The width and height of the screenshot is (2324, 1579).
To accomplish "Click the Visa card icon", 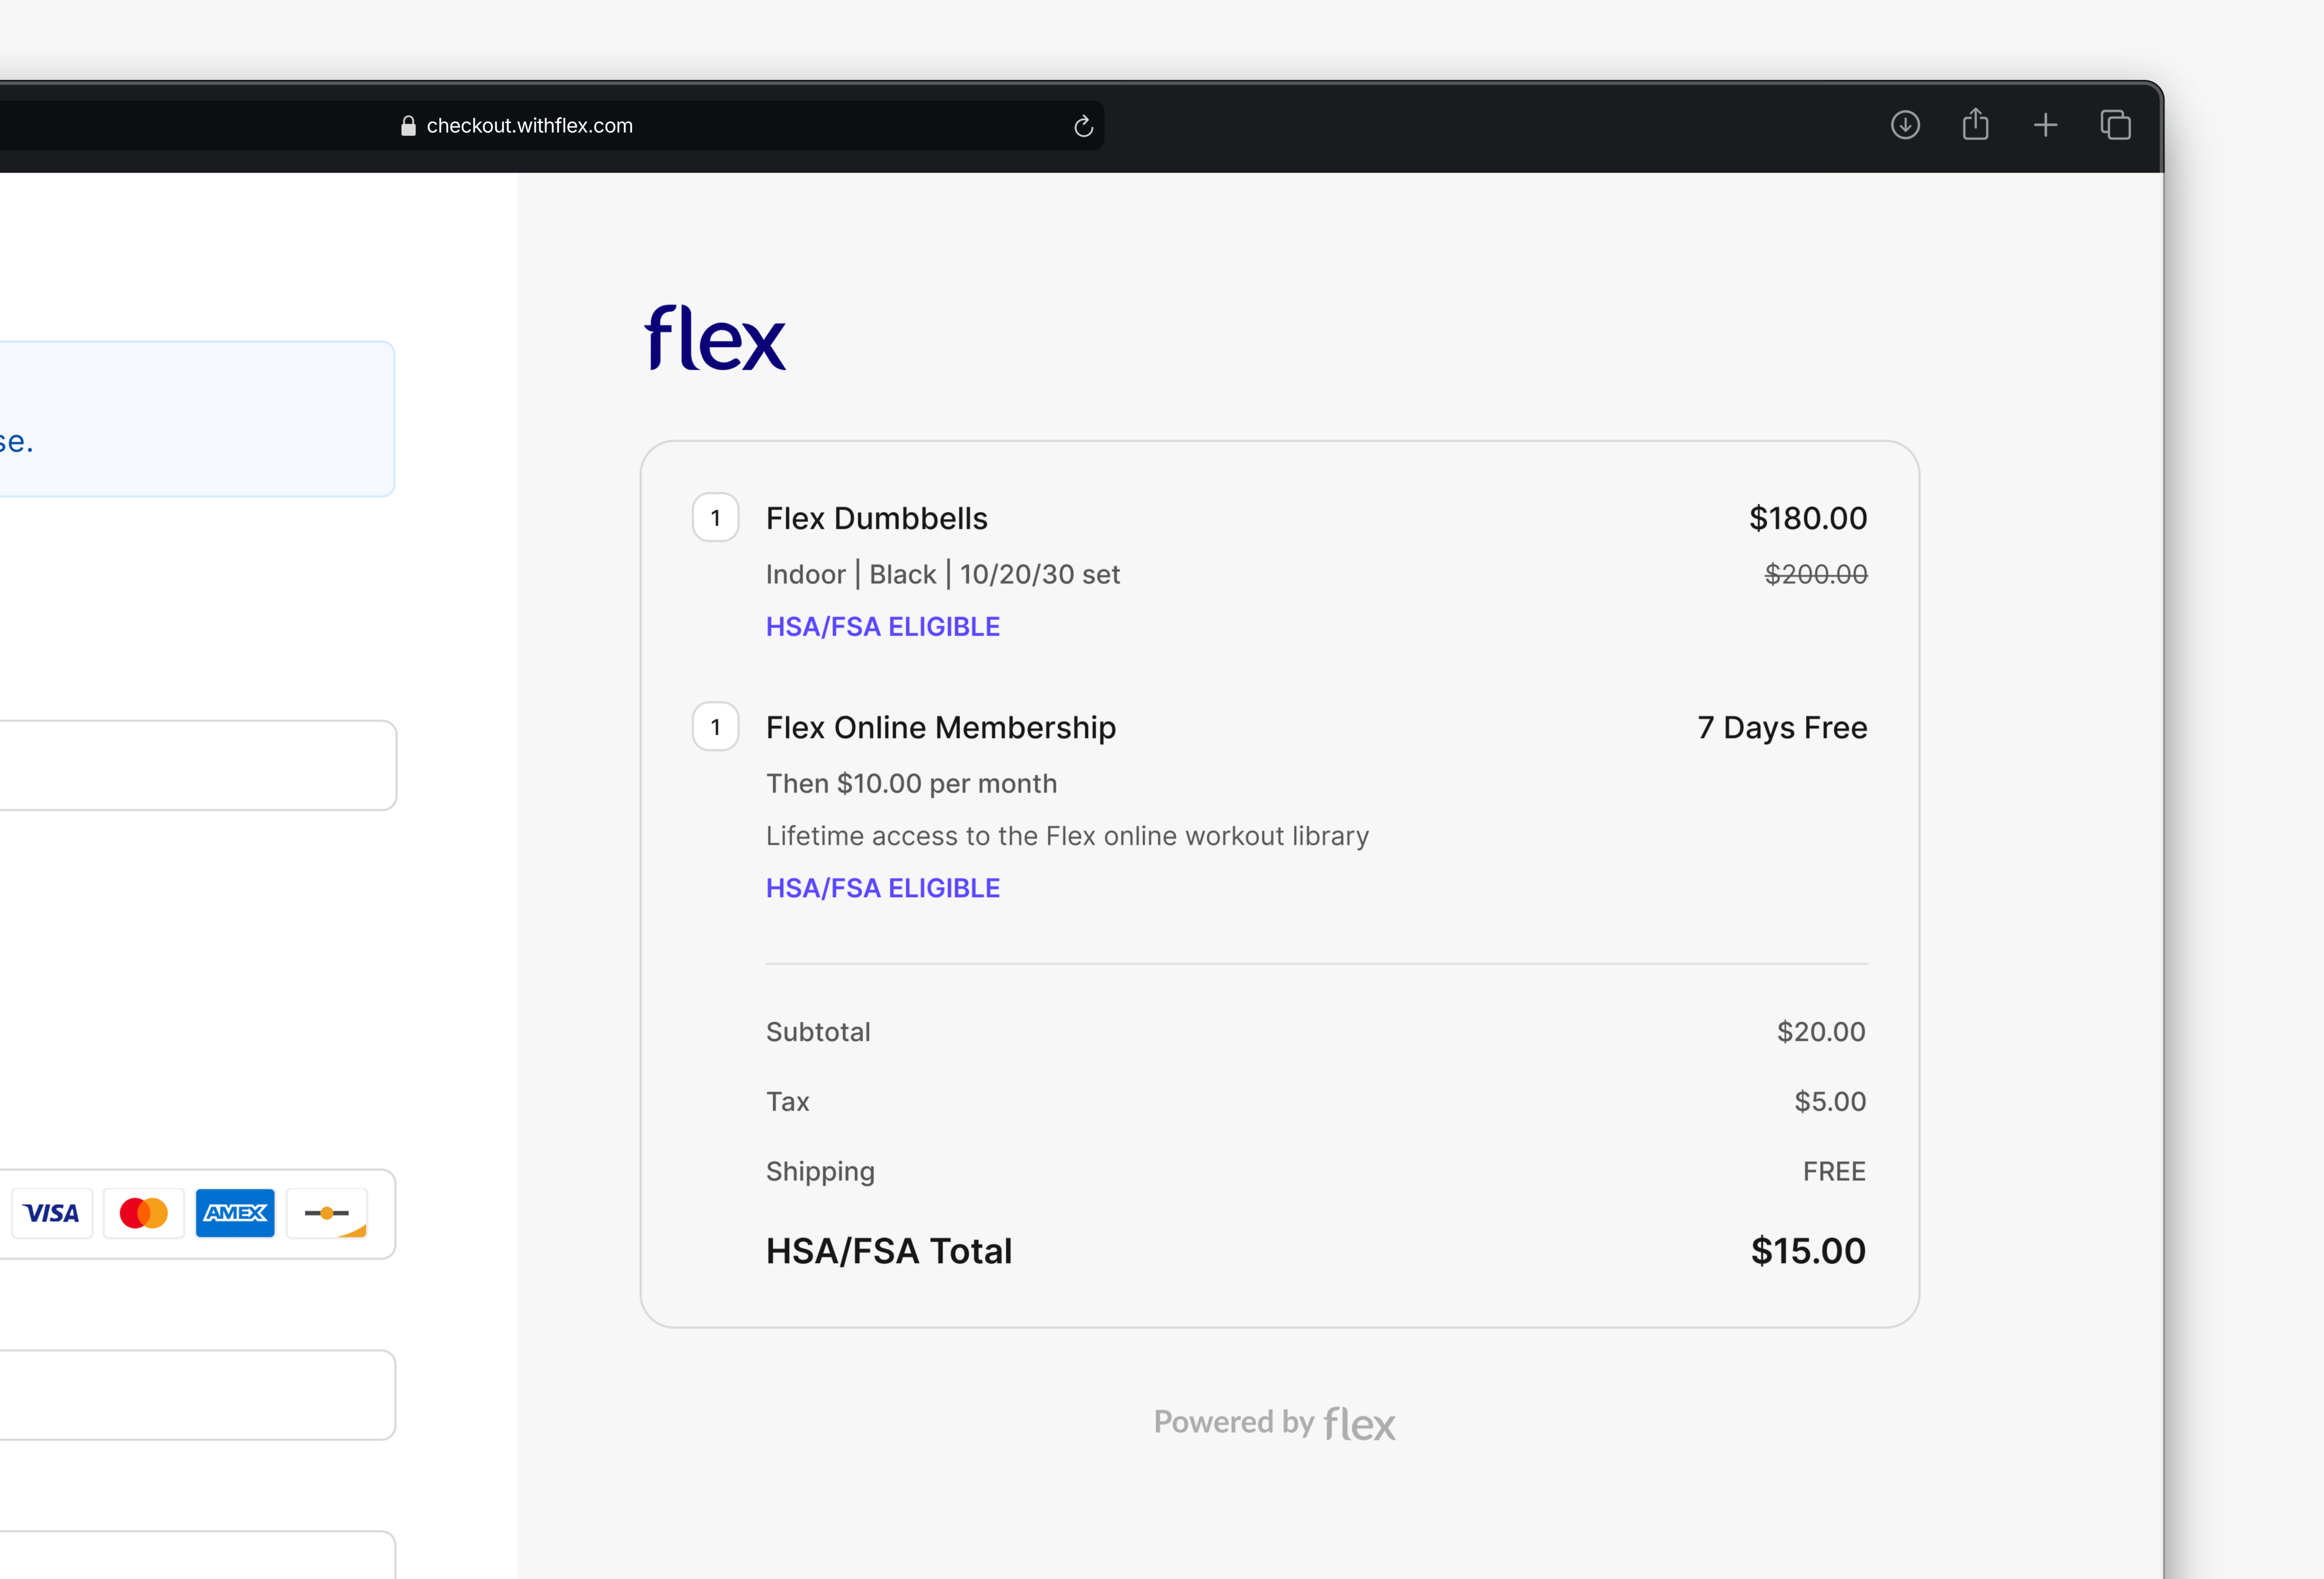I will click(x=51, y=1213).
